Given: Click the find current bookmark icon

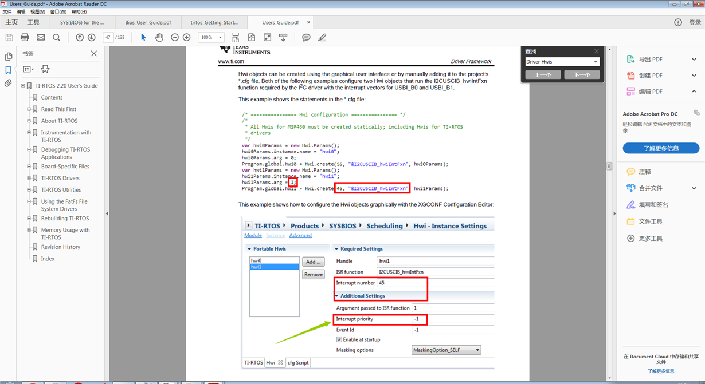Looking at the screenshot, I should click(45, 69).
